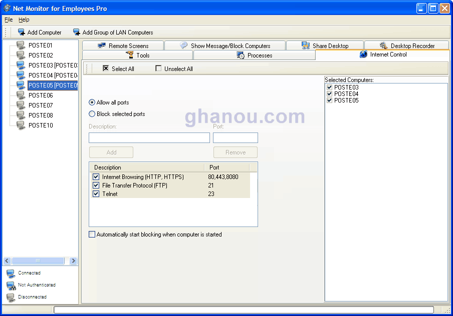Click the left scroll arrow of computer list

[7, 260]
